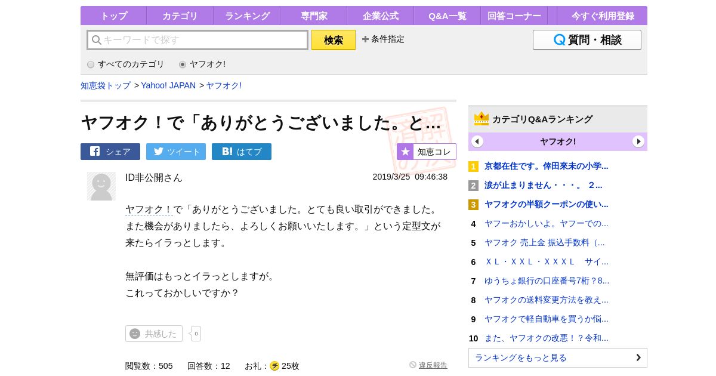
Task: Click the crown icon in ranking header
Action: (x=482, y=119)
